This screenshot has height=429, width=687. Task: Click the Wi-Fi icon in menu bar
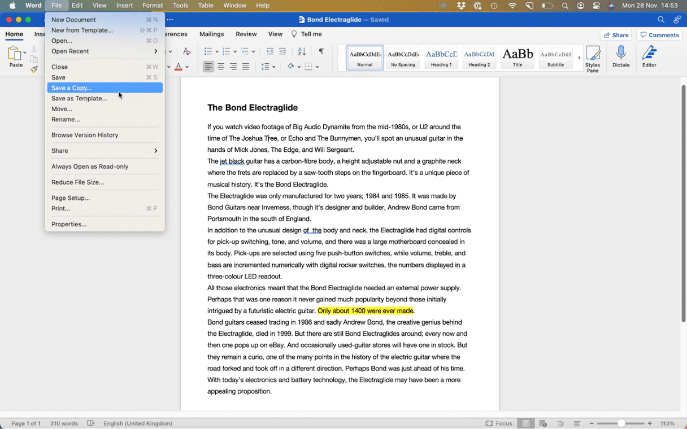click(x=512, y=6)
